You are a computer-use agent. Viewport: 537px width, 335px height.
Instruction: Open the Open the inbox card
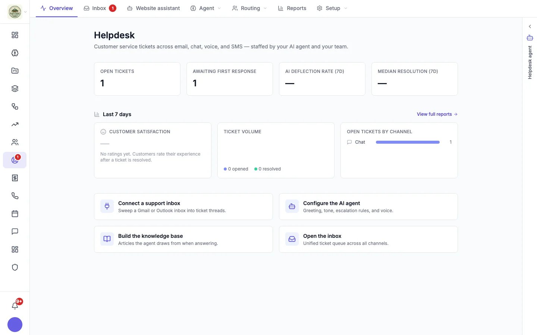coord(368,239)
